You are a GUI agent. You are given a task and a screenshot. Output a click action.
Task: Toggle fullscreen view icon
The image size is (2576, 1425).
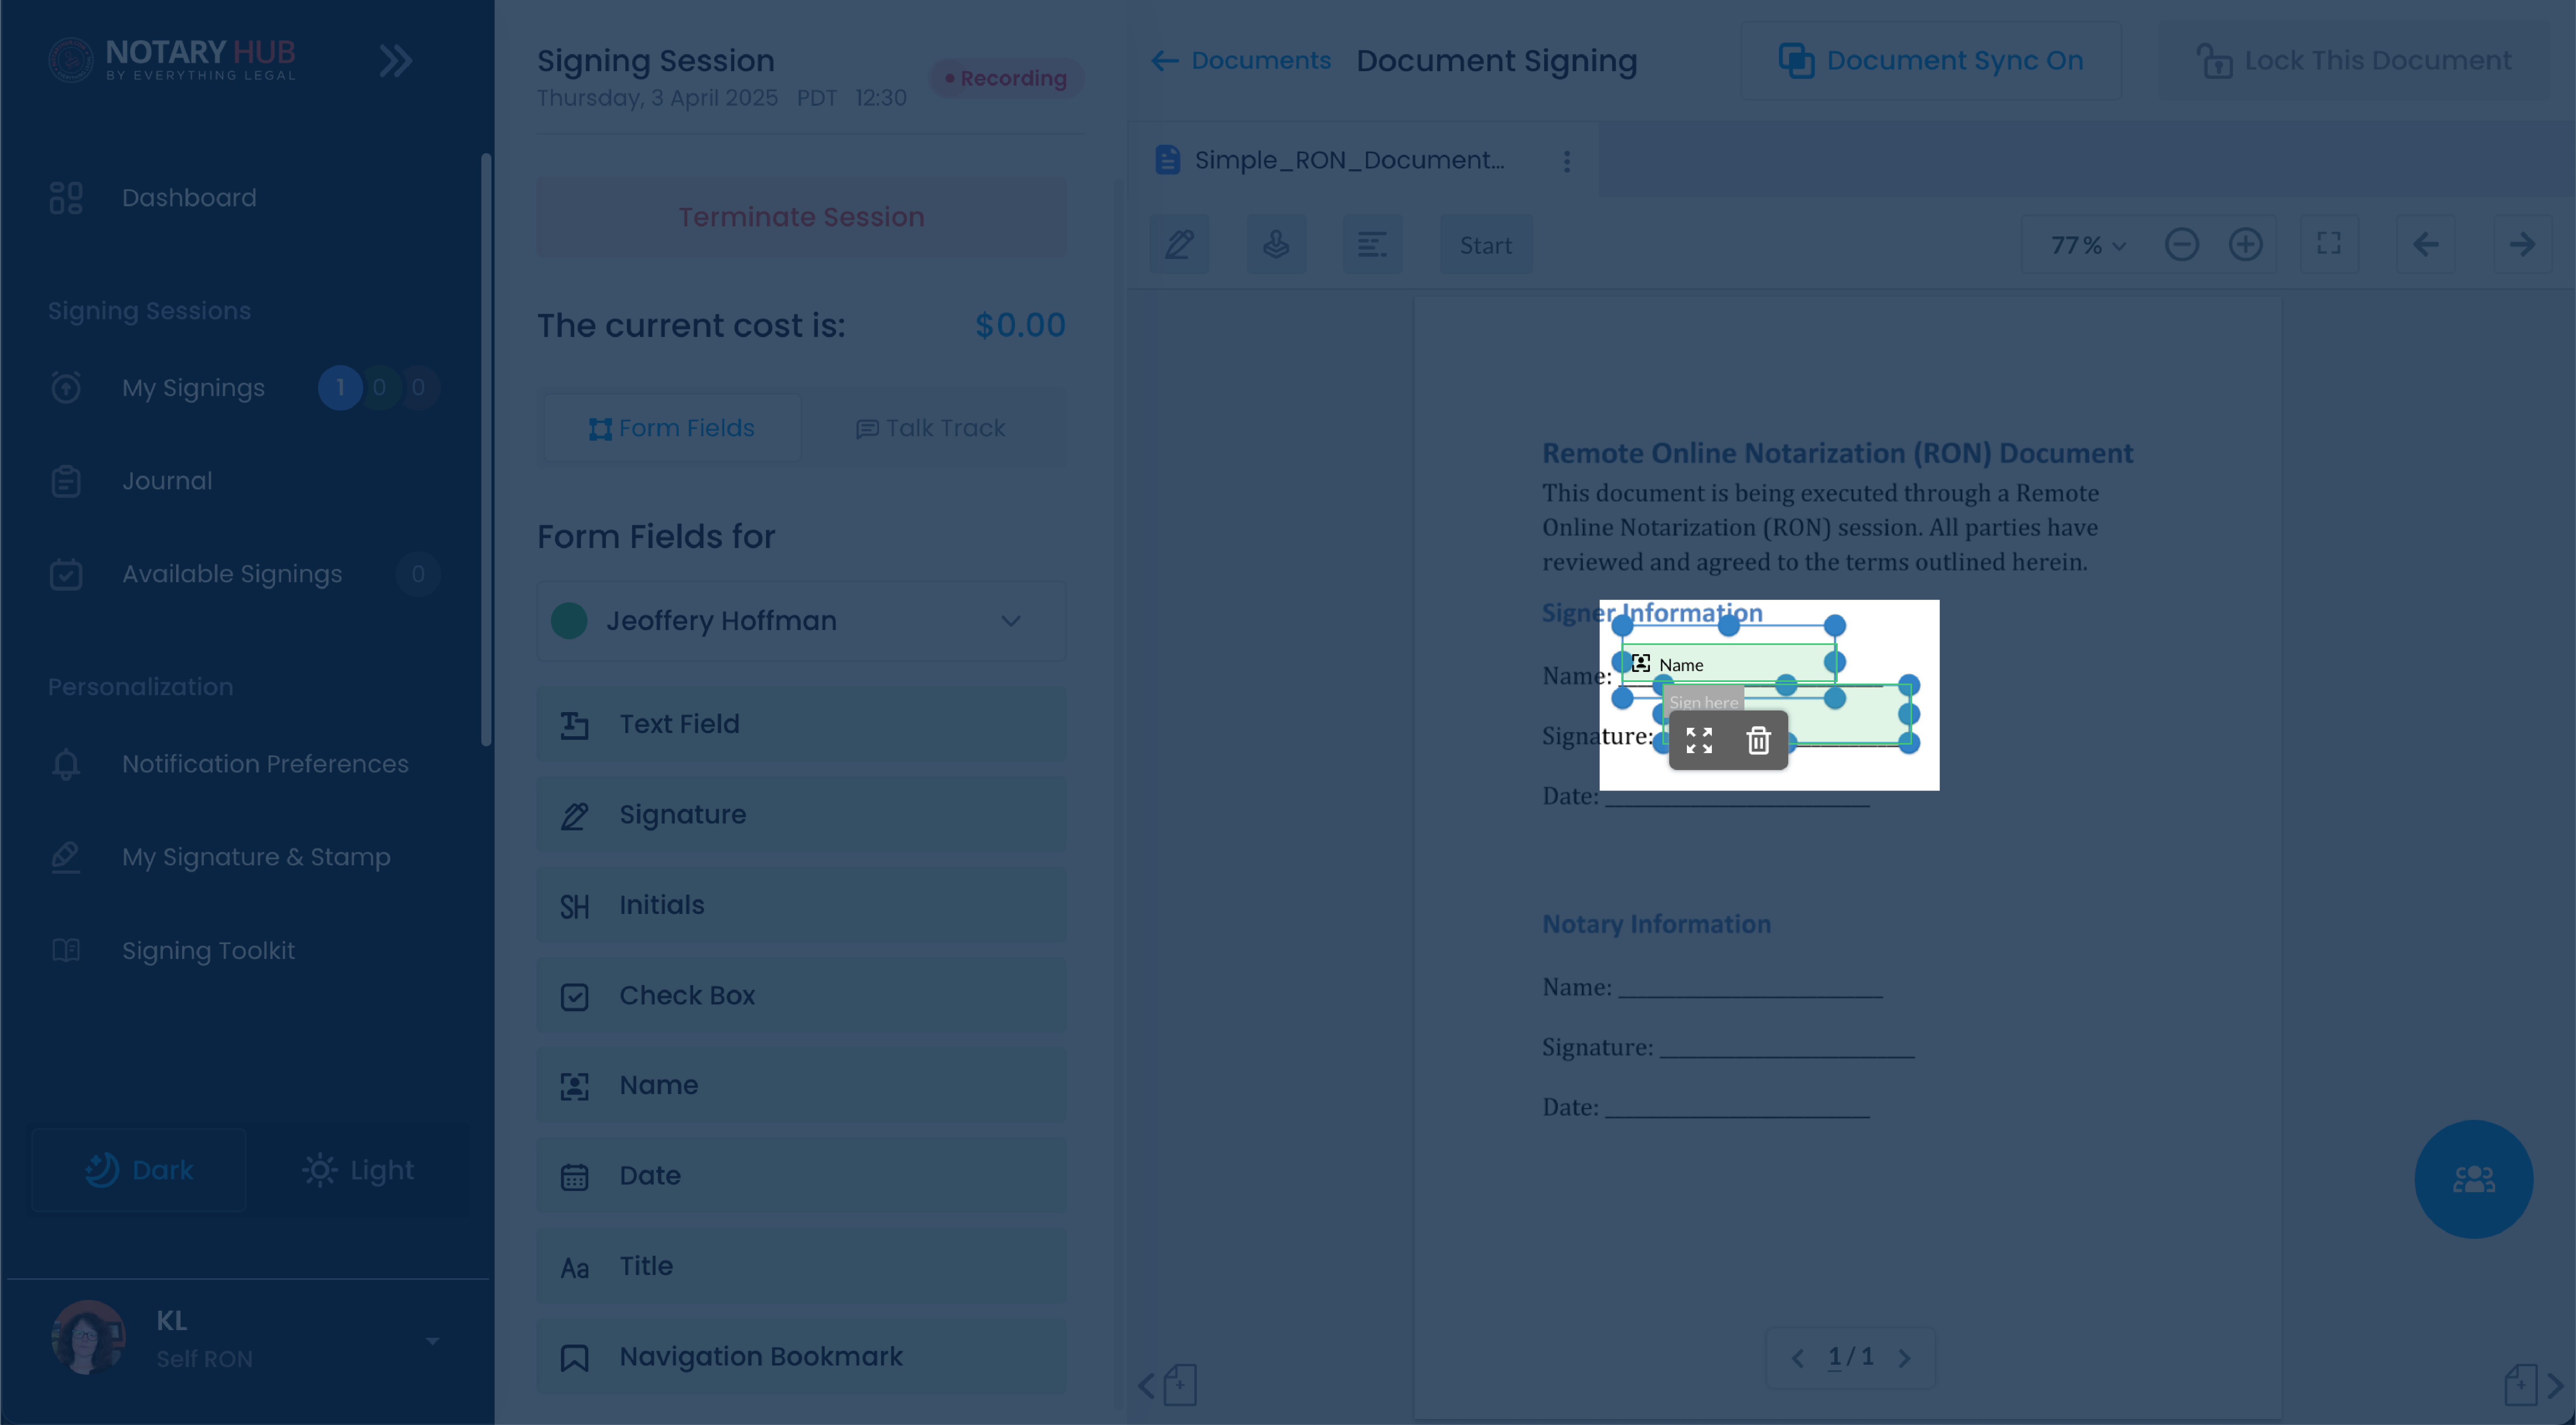pos(2329,244)
